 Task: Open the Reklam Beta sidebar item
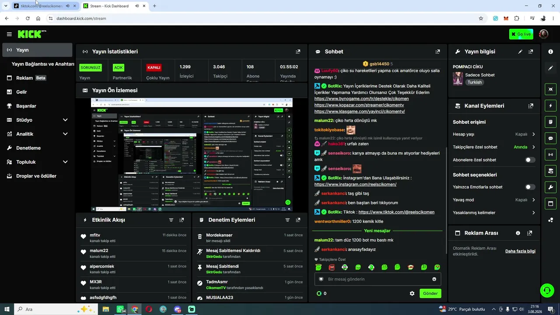coord(37,78)
